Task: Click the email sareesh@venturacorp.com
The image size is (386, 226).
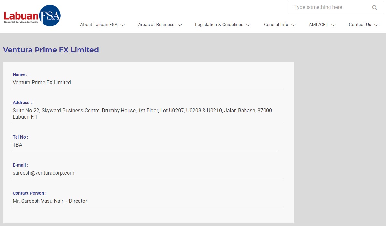Action: pos(43,173)
